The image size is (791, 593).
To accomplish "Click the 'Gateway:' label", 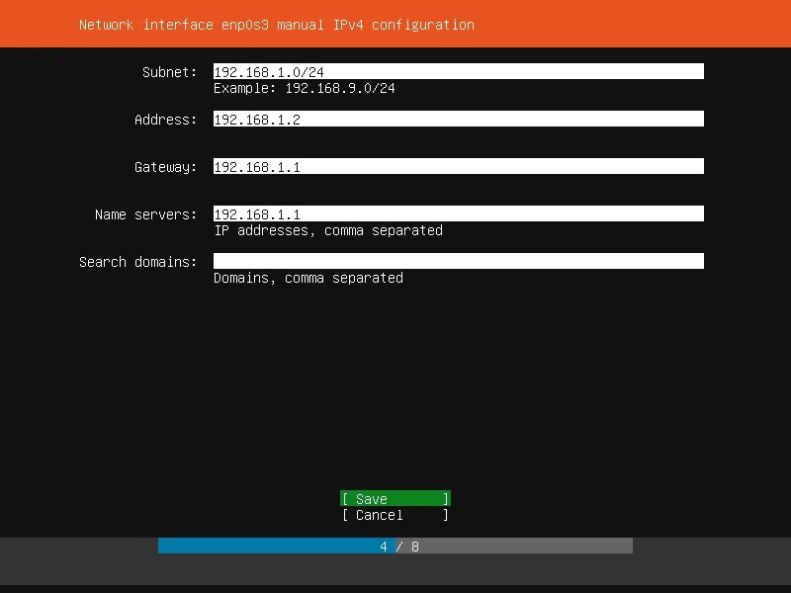I will (165, 167).
